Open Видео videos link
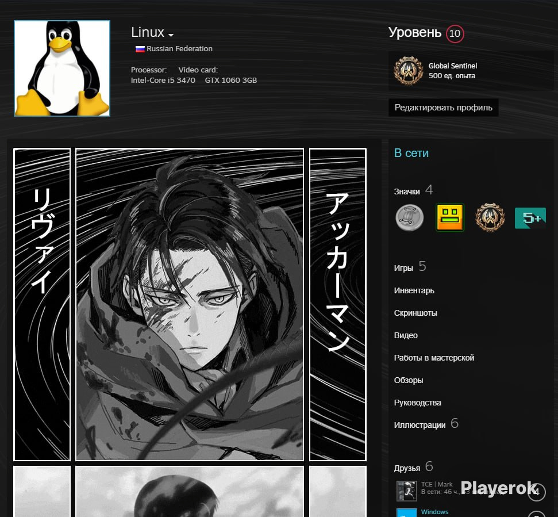 [406, 335]
